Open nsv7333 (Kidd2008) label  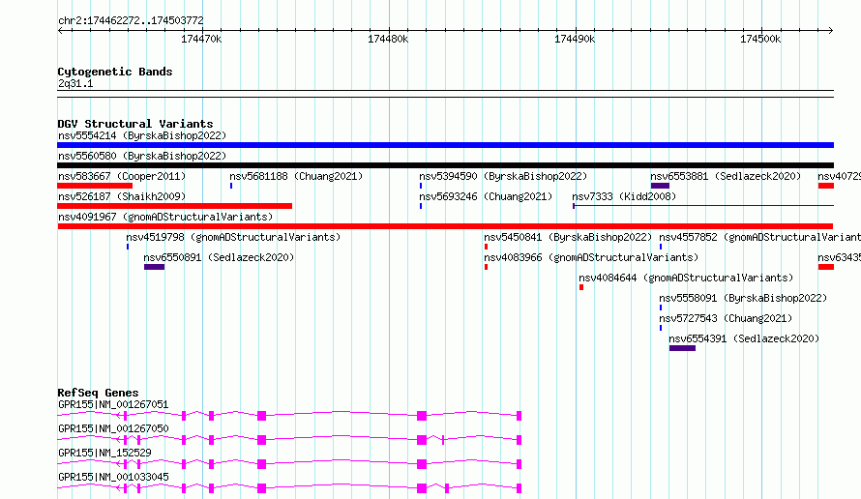pos(624,196)
